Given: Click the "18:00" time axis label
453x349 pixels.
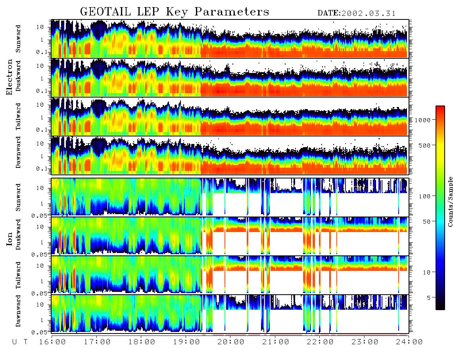Looking at the screenshot, I should click(142, 342).
